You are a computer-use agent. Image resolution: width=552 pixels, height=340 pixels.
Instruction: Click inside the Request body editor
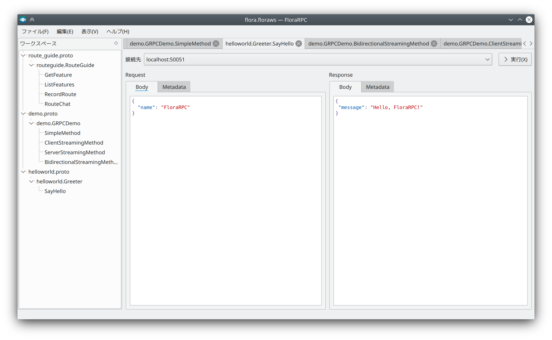coord(226,201)
